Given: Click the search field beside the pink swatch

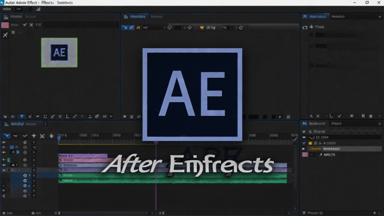Looking at the screenshot, I should (x=81, y=25).
